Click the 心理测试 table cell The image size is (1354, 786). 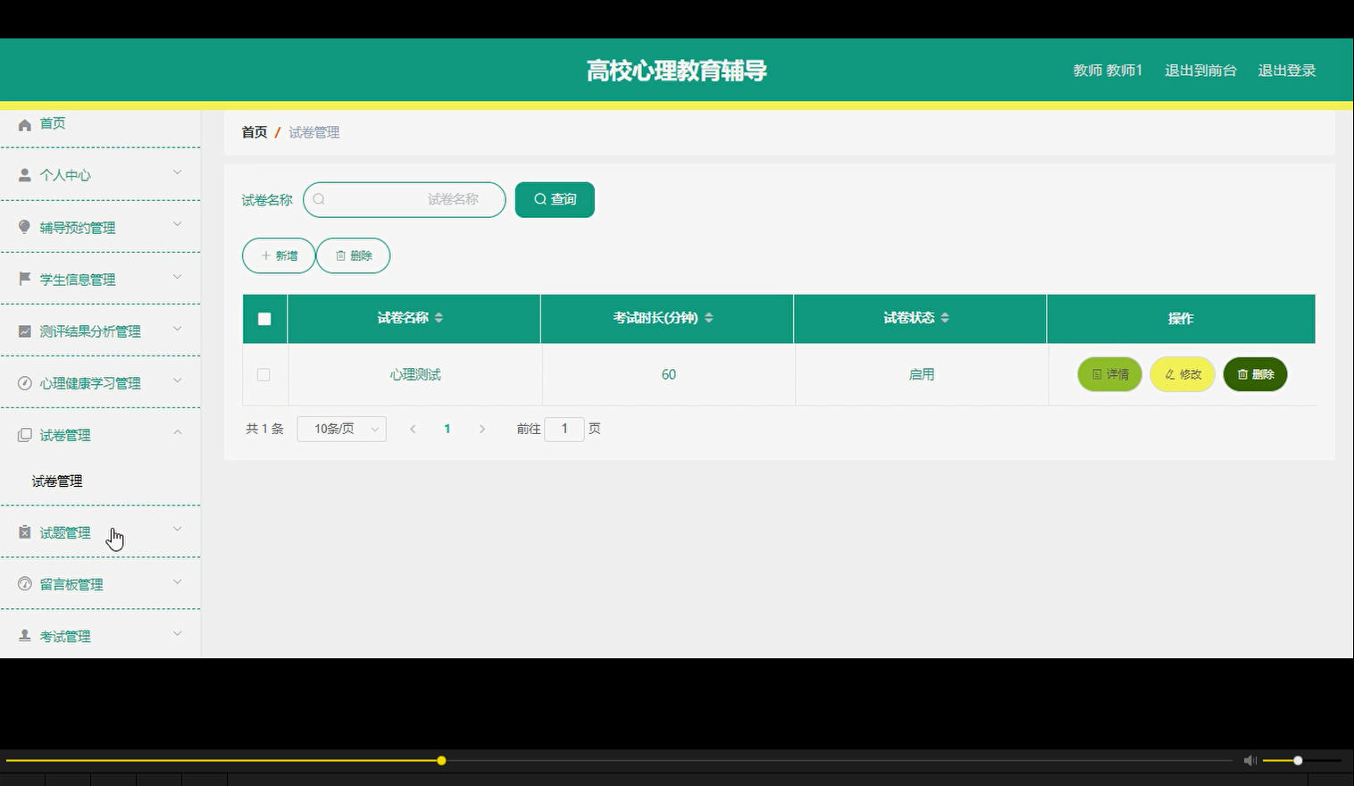(415, 375)
